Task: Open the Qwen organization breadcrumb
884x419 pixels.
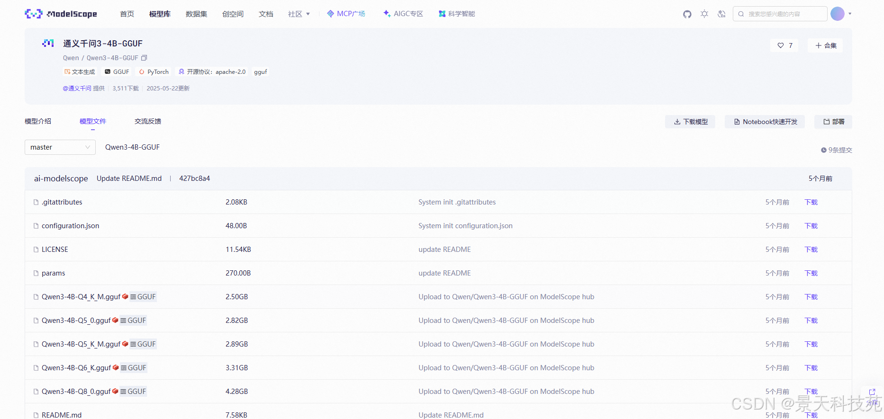Action: [71, 58]
